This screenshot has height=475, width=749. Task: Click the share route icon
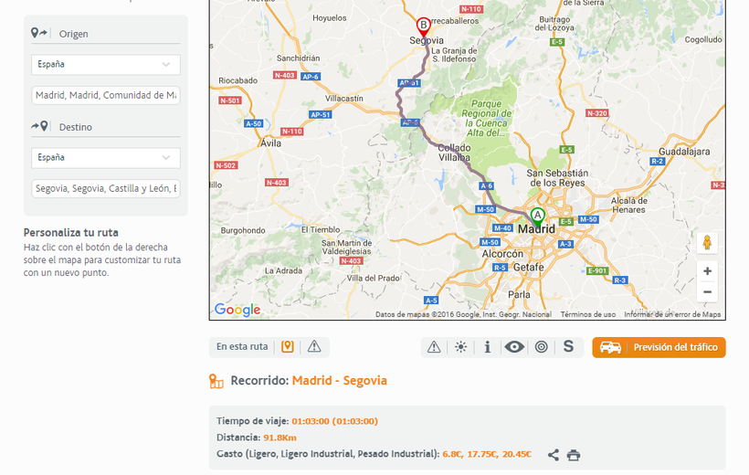click(x=554, y=455)
